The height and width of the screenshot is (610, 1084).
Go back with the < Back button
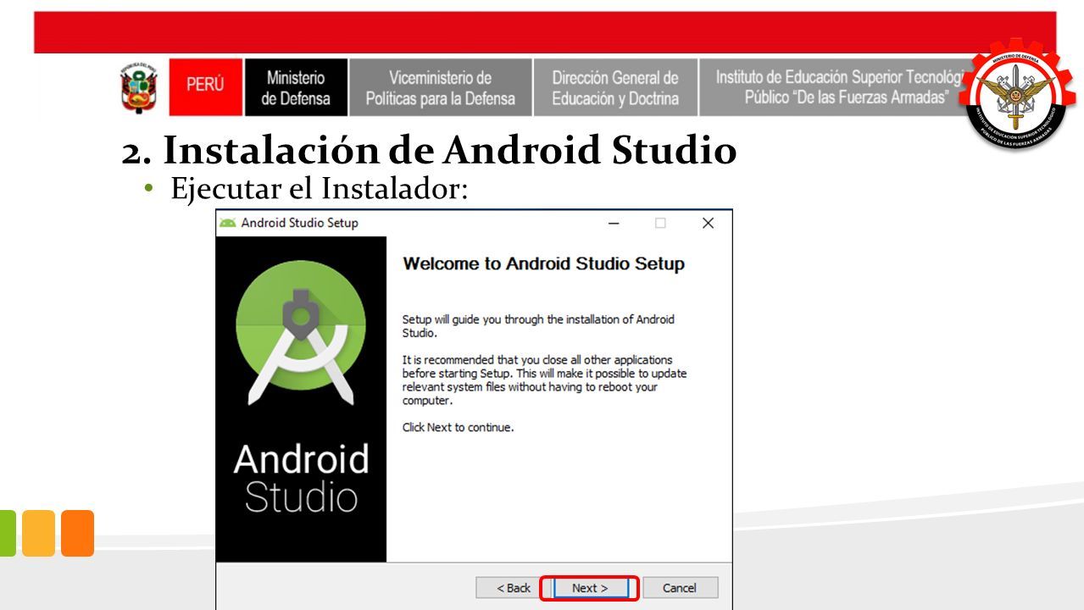514,588
